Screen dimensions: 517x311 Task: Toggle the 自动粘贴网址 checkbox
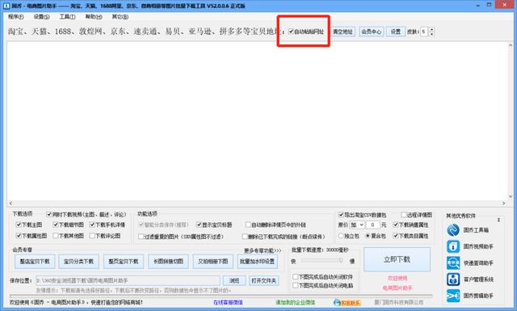[x=291, y=32]
